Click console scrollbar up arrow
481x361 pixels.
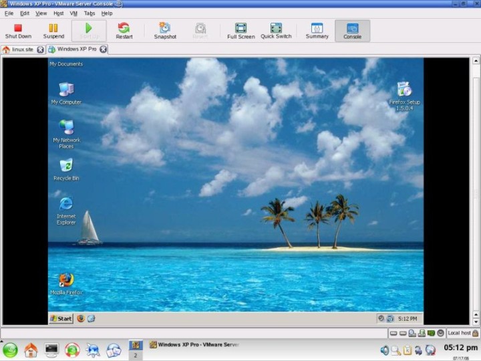476,61
